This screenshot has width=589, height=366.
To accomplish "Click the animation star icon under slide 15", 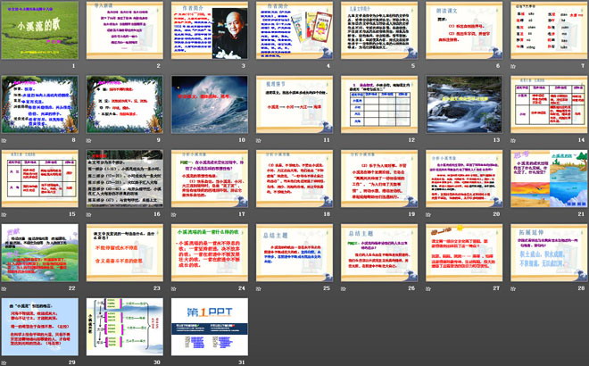I will click(4, 214).
